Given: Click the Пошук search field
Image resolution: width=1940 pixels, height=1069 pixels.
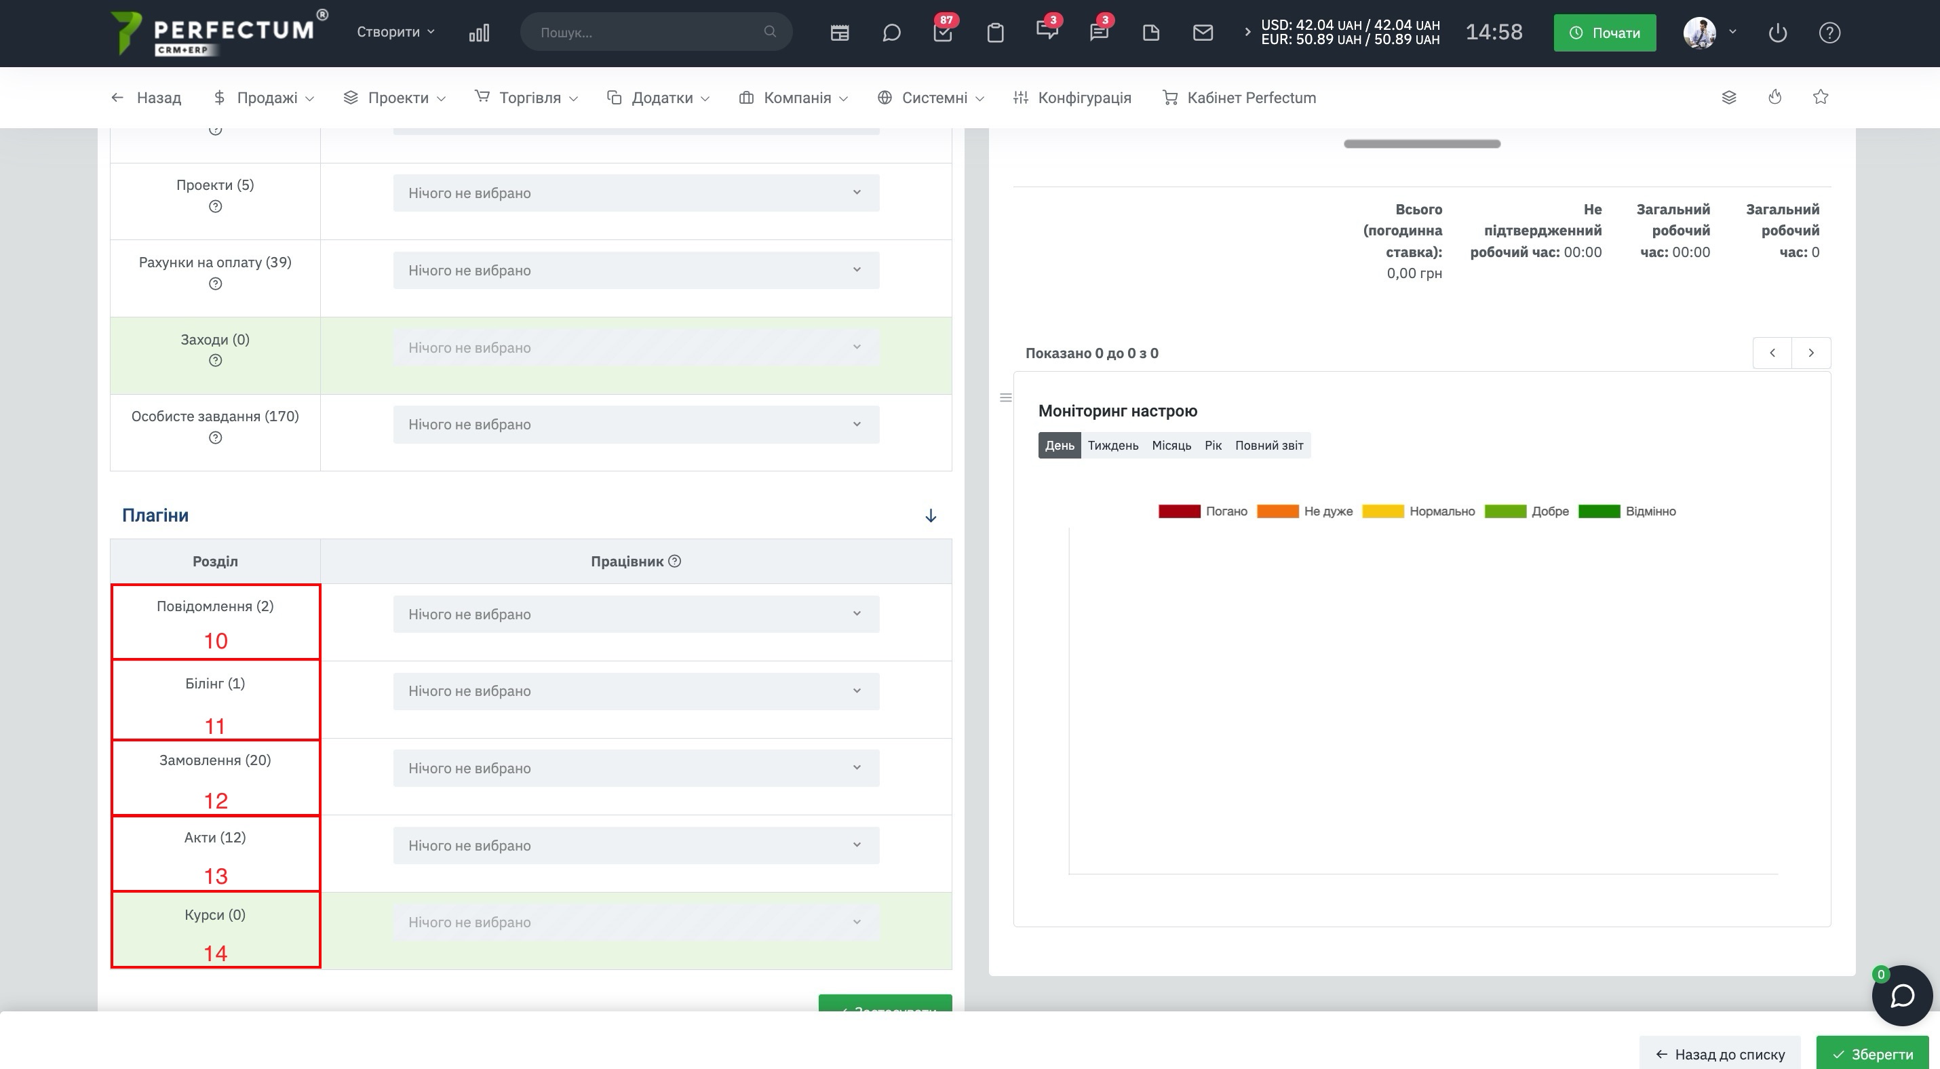Looking at the screenshot, I should [656, 33].
